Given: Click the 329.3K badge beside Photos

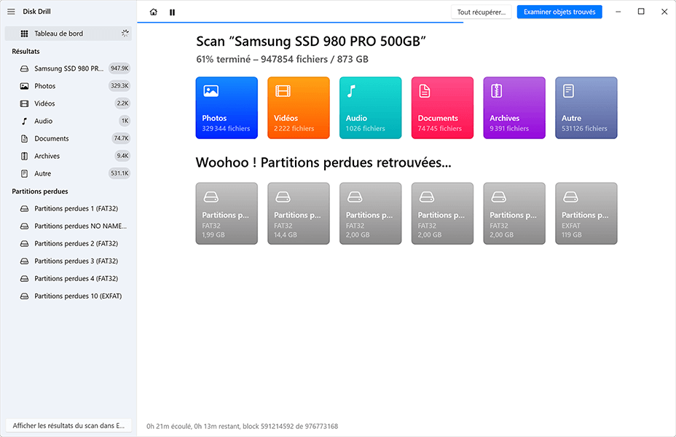Looking at the screenshot, I should click(x=119, y=86).
